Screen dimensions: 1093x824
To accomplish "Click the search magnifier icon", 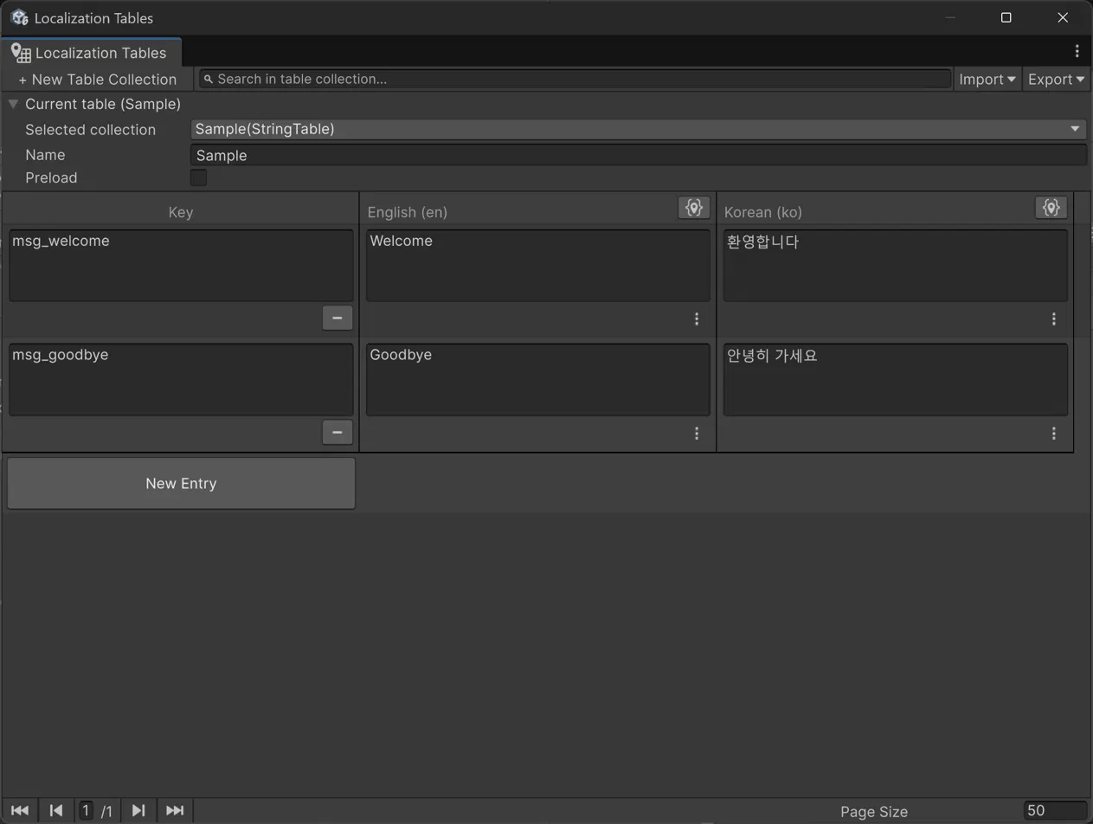I will coord(208,79).
